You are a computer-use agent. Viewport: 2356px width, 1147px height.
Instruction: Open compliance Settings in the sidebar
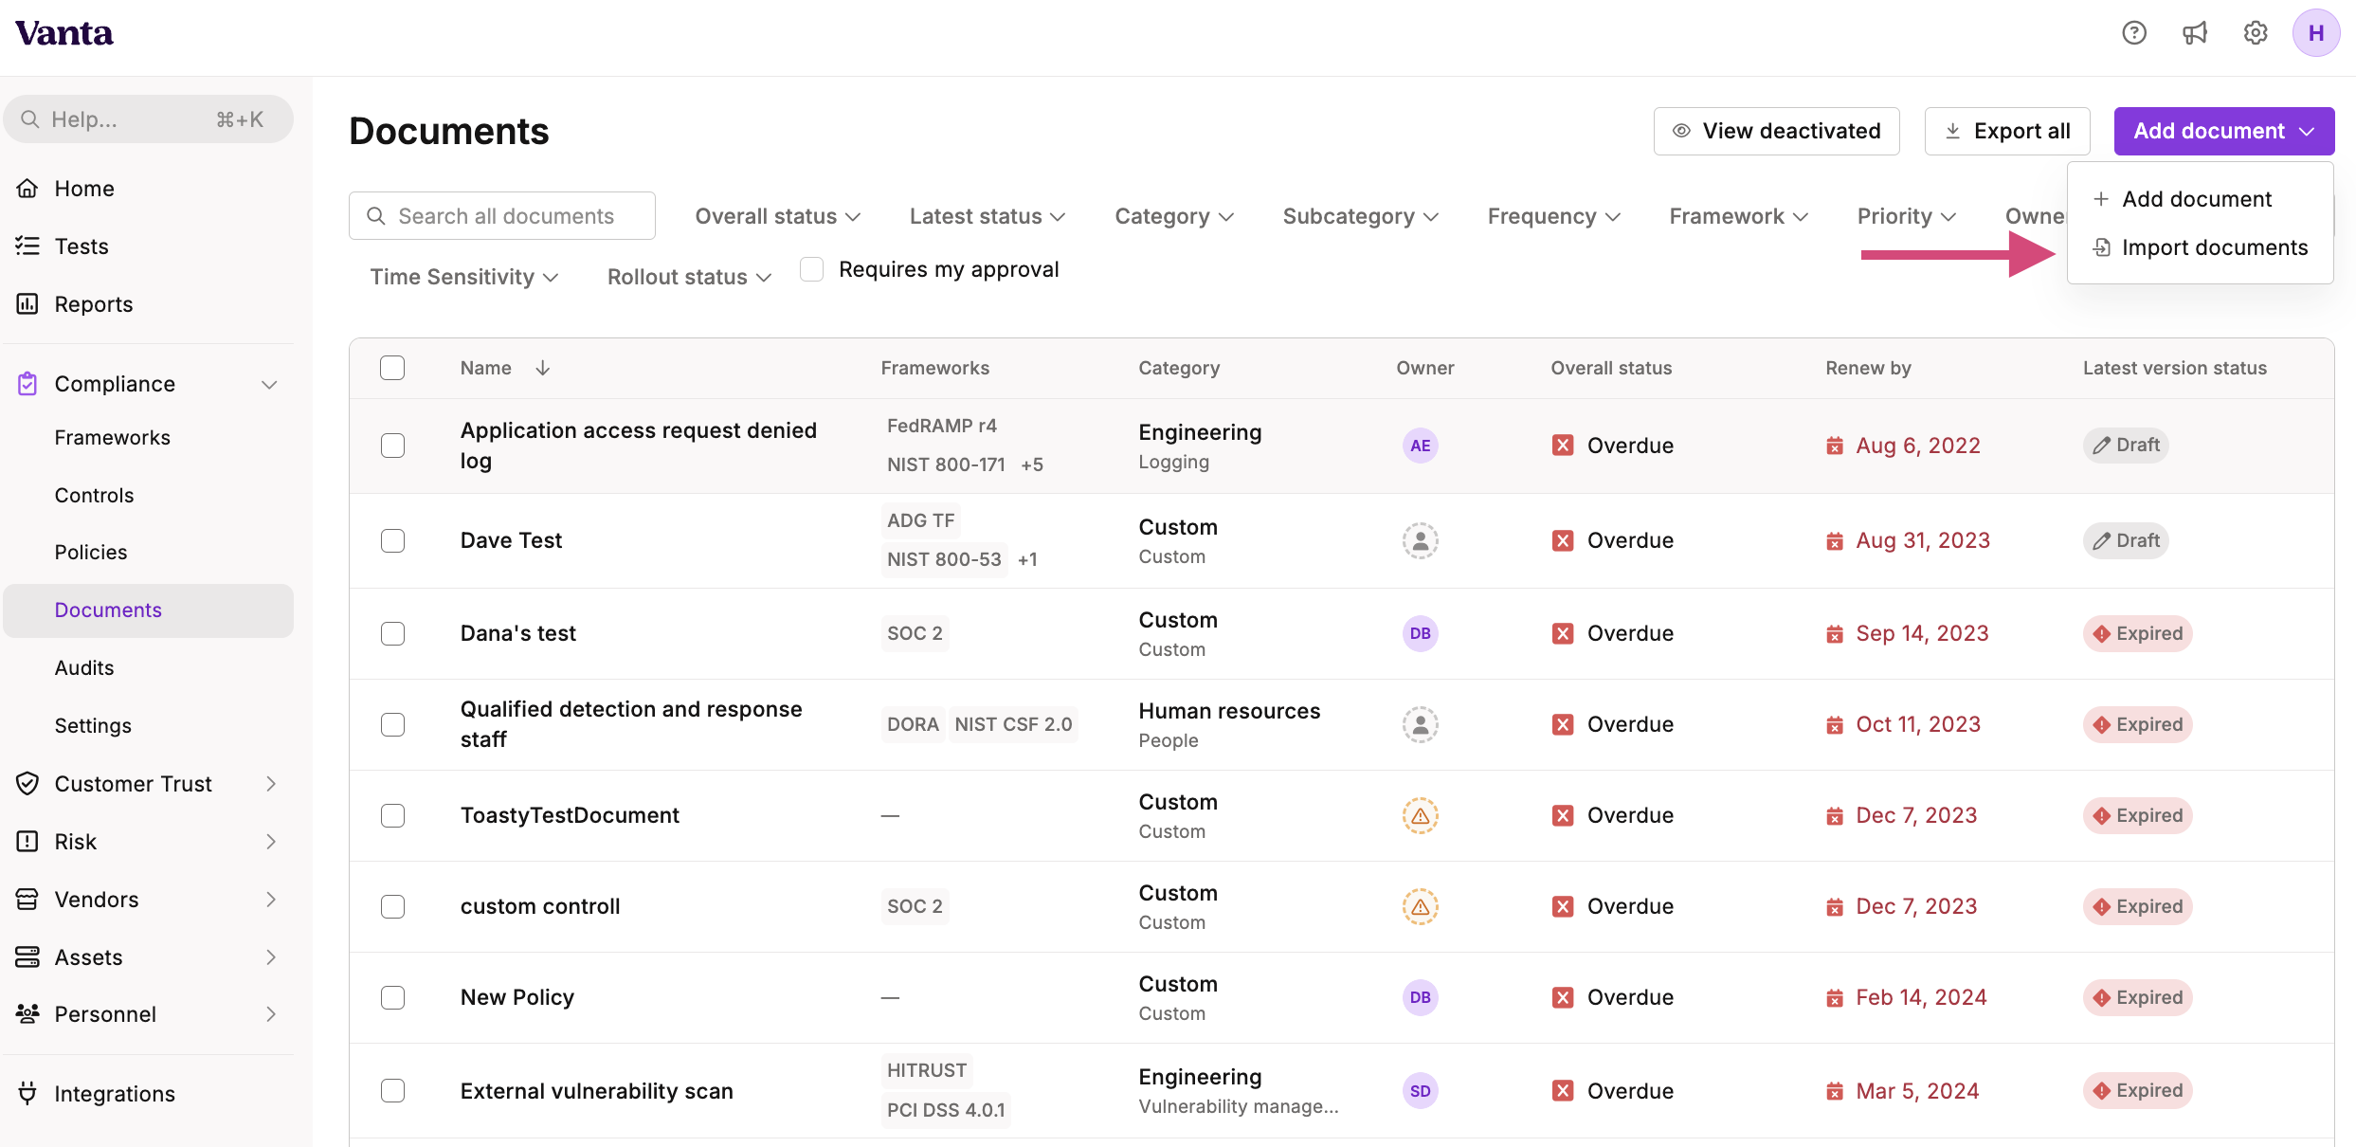pyautogui.click(x=93, y=726)
